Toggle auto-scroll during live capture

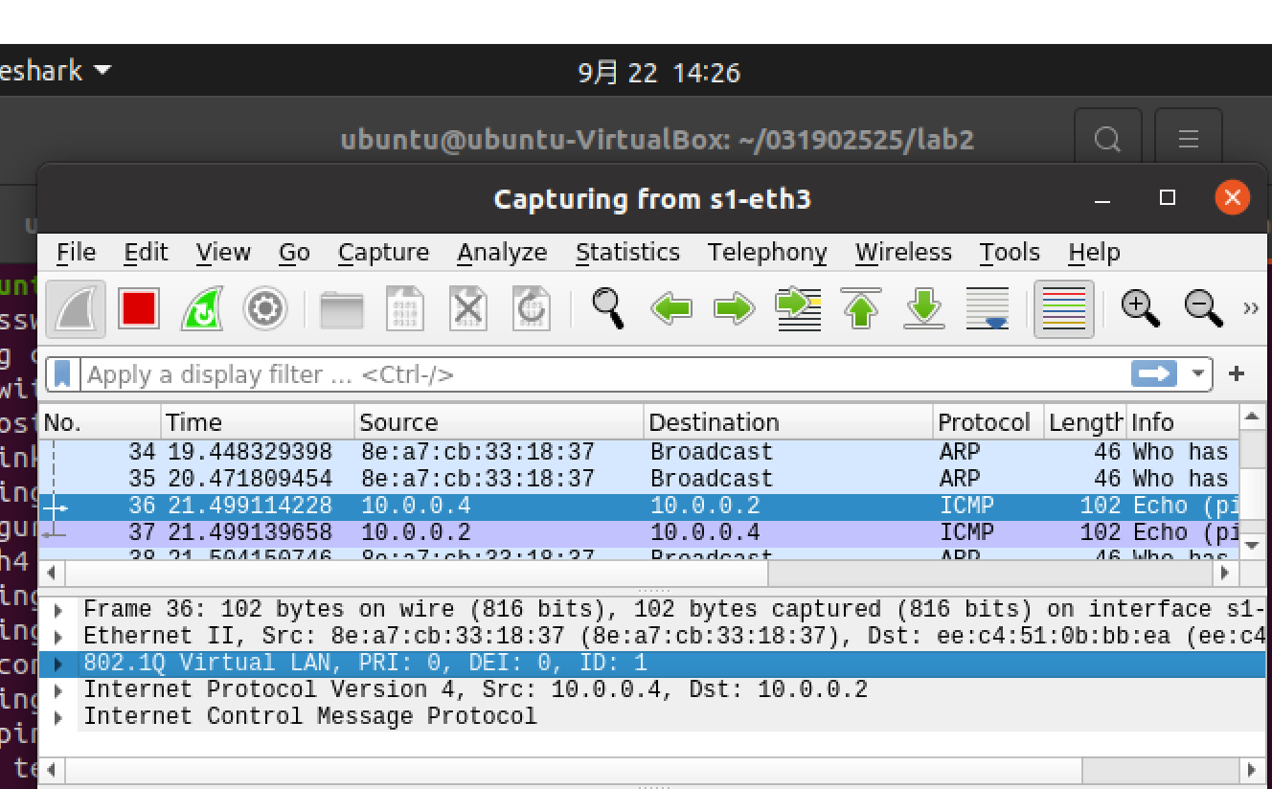coord(988,309)
